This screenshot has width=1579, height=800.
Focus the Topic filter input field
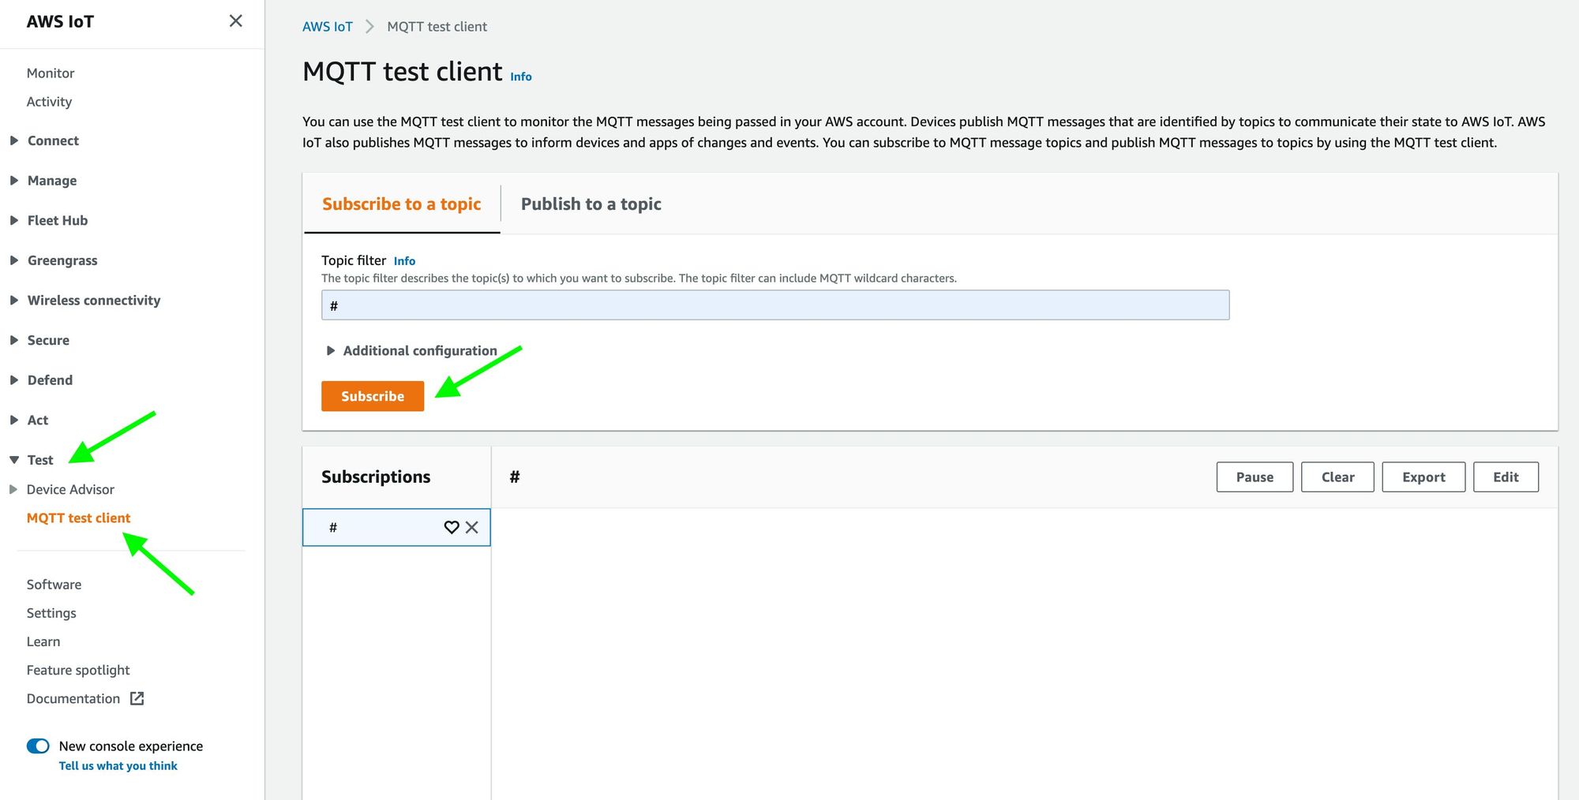[775, 305]
